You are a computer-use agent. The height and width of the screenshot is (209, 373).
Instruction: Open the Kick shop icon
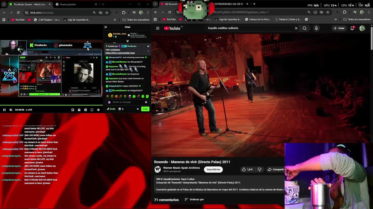(x=120, y=109)
